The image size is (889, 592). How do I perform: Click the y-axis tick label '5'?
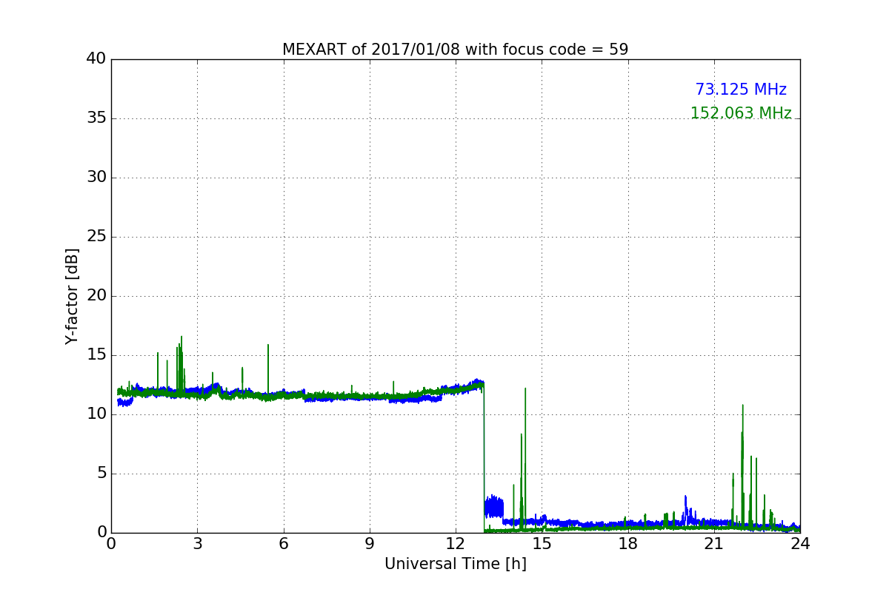pos(101,474)
